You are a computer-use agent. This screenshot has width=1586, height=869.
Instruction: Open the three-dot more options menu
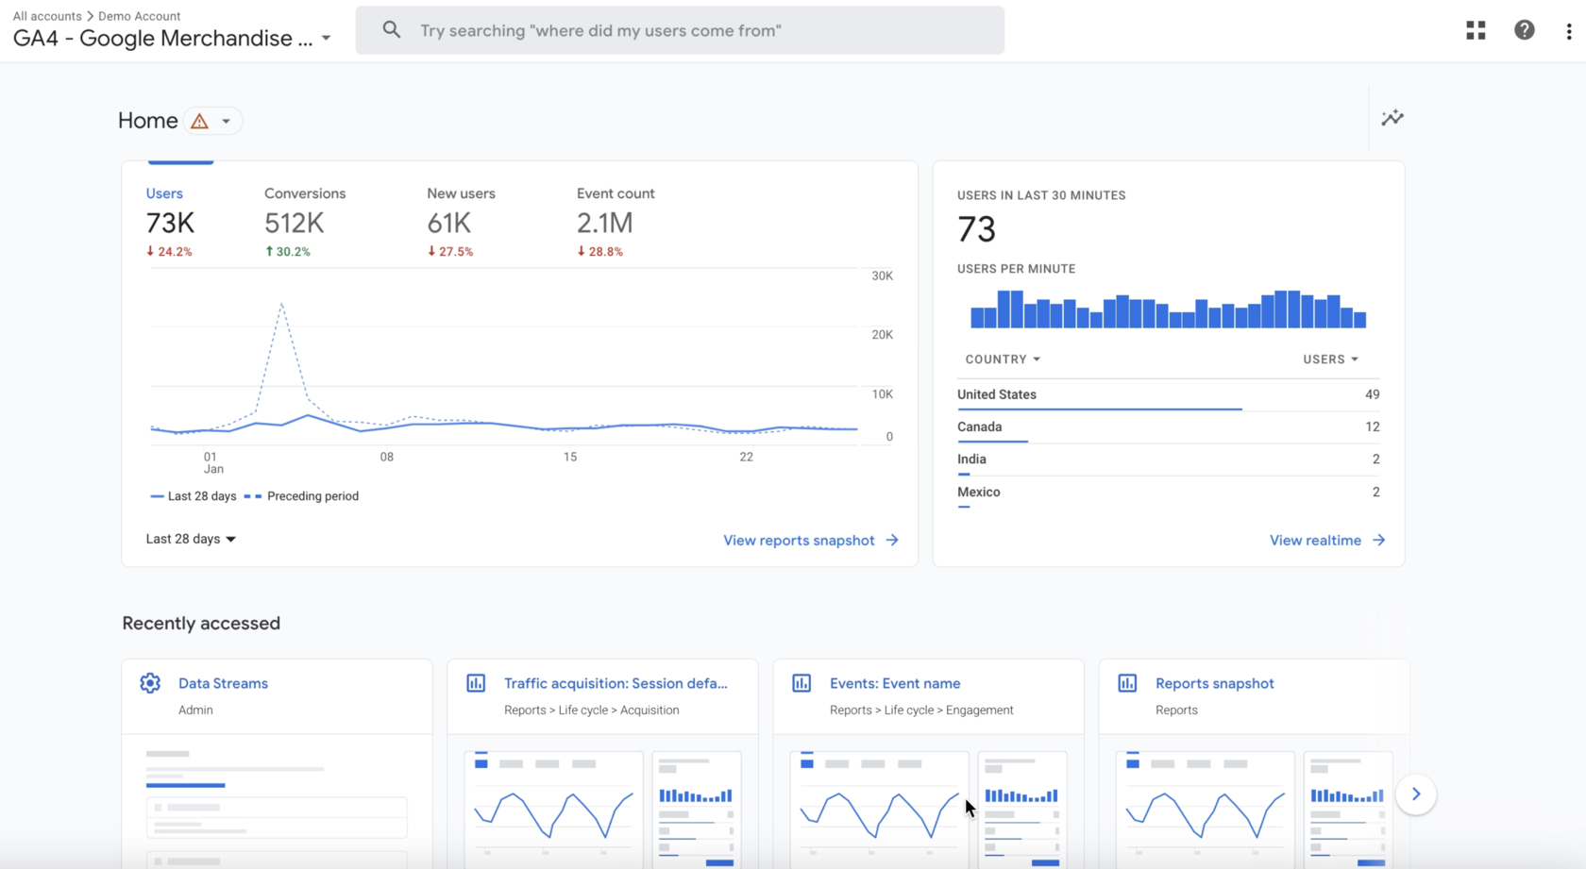pos(1568,31)
